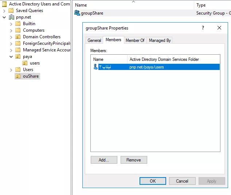Click the Active Directory Users and Computers root icon
Viewport: 231px width, 195px height.
coord(4,4)
